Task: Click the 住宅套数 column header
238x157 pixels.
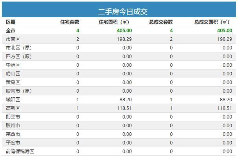Action: (x=70, y=22)
